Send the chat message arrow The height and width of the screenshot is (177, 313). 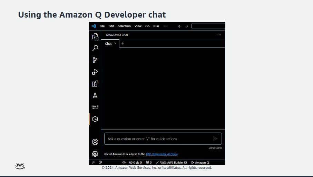[215, 138]
